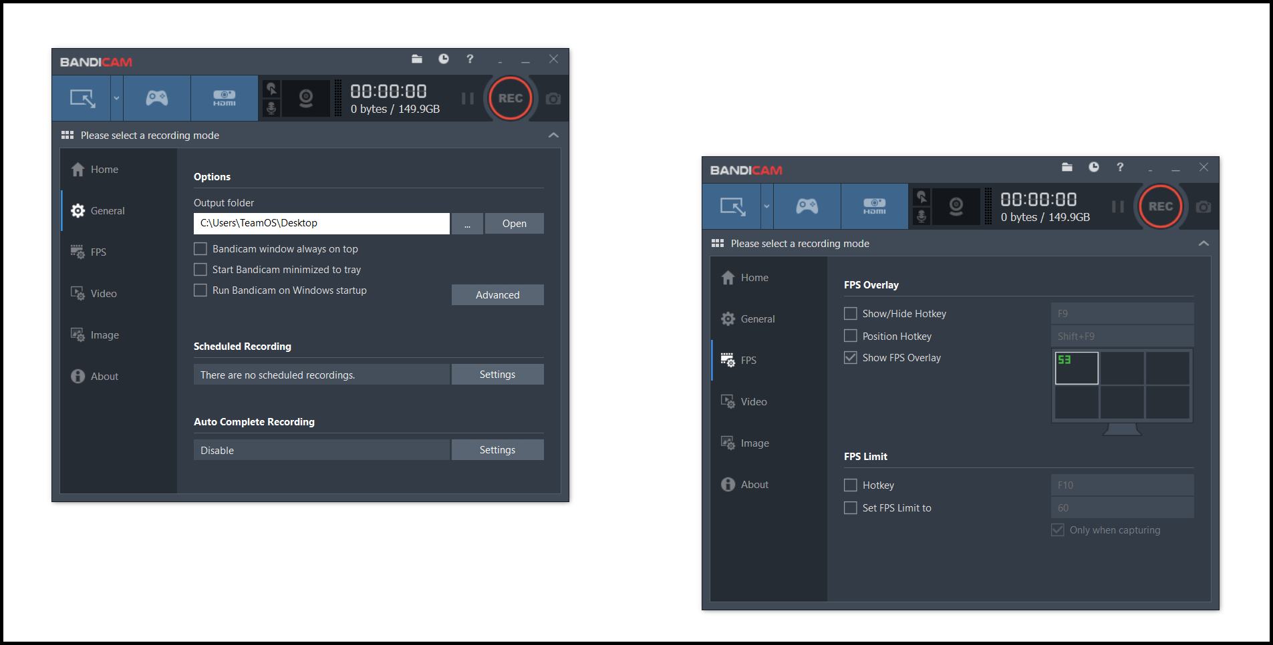
Task: Click the FPS limit value field showing 60
Action: click(1123, 507)
